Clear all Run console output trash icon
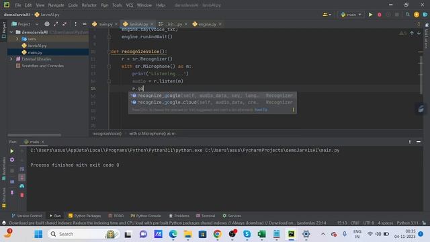 point(22,195)
